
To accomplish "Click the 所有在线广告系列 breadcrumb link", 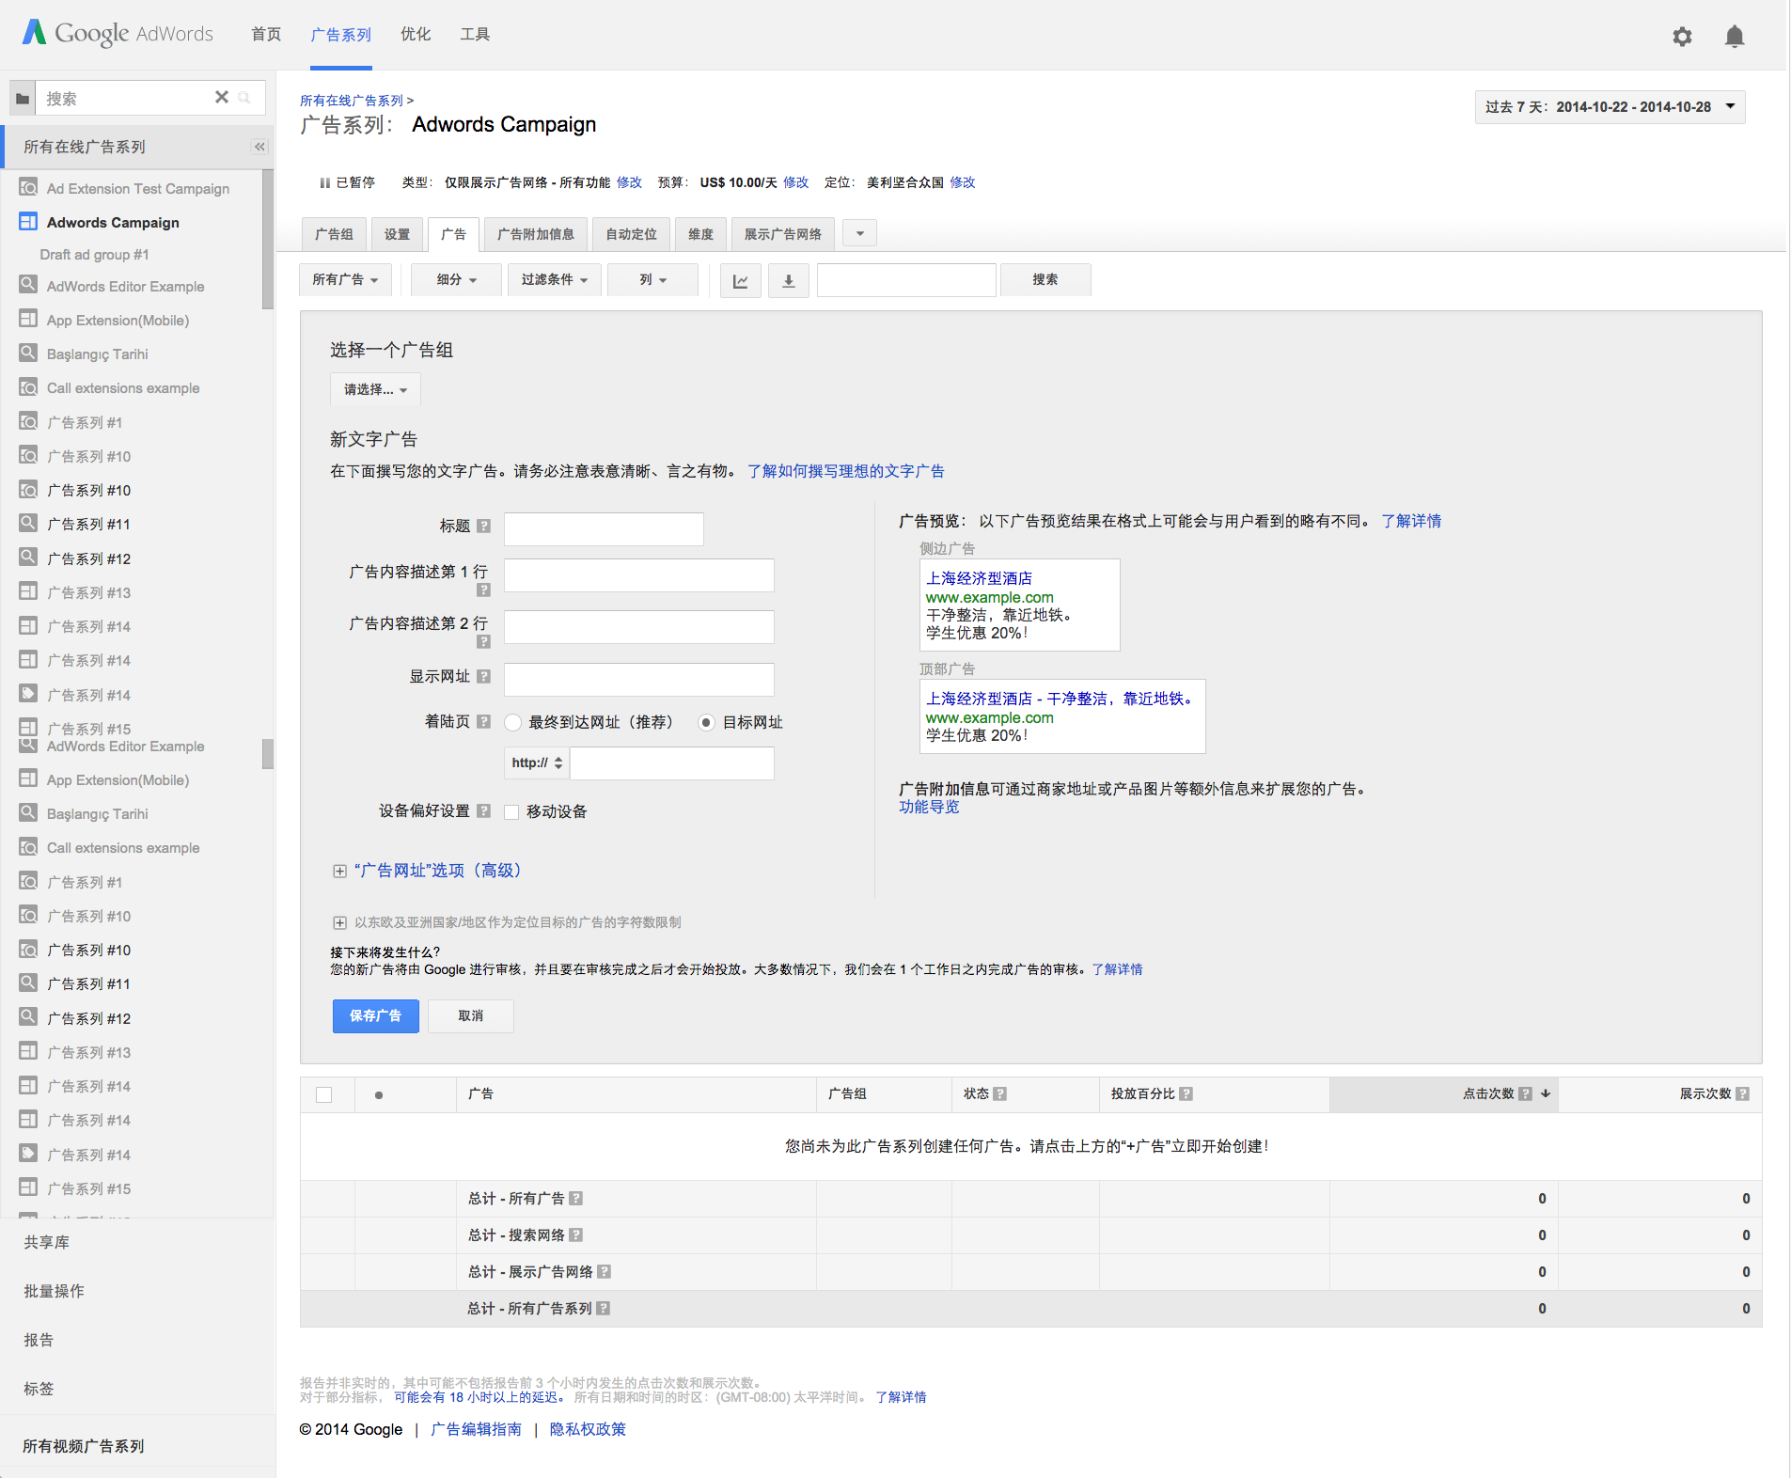I will (352, 101).
